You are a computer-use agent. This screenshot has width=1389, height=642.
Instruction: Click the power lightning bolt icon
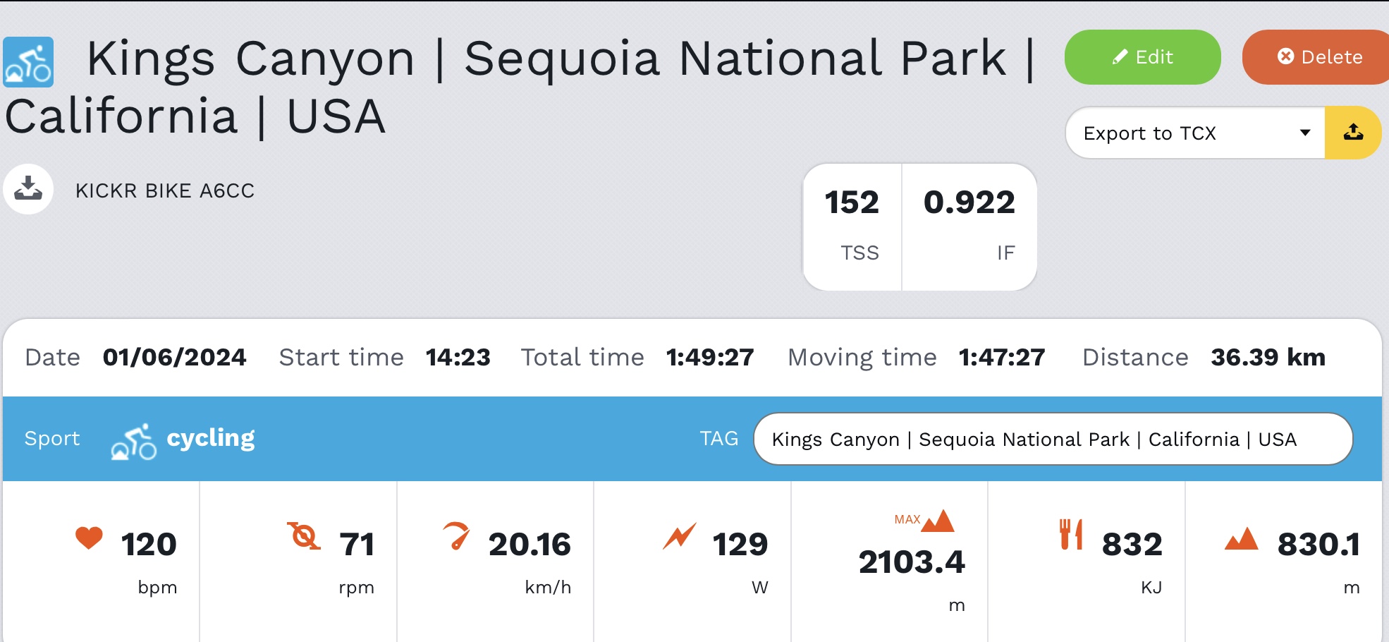tap(680, 536)
